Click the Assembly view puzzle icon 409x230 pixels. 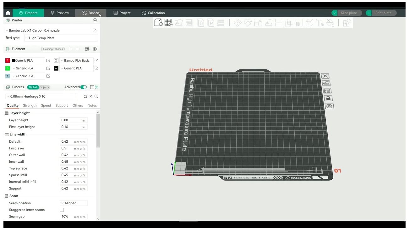(x=346, y=23)
